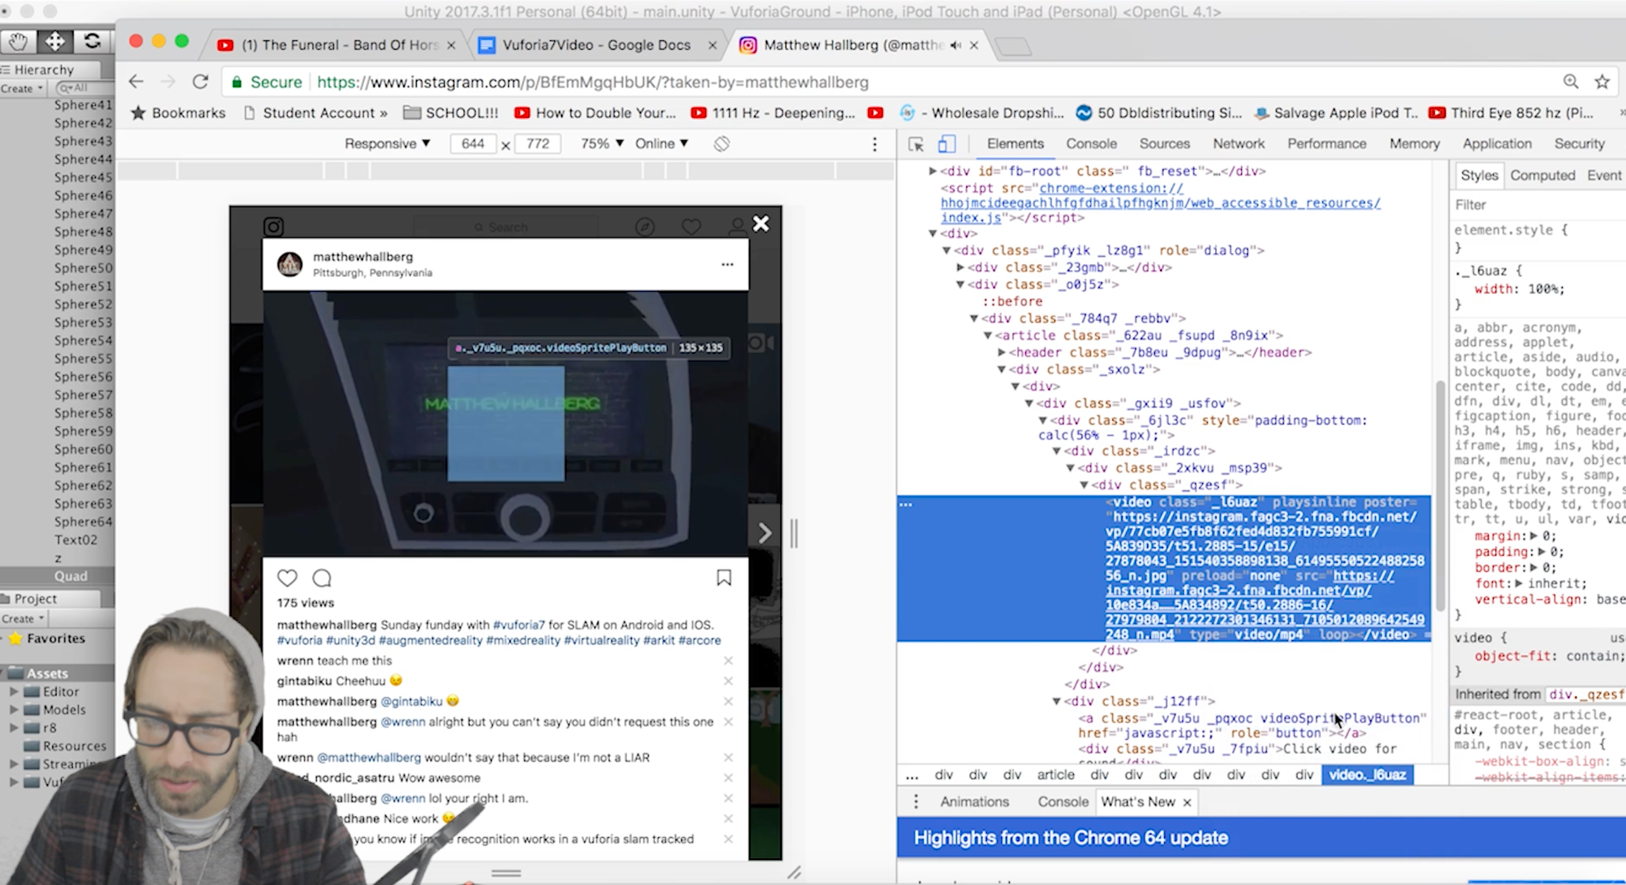The image size is (1626, 885).
Task: Click the viewport width input field
Action: coord(473,144)
